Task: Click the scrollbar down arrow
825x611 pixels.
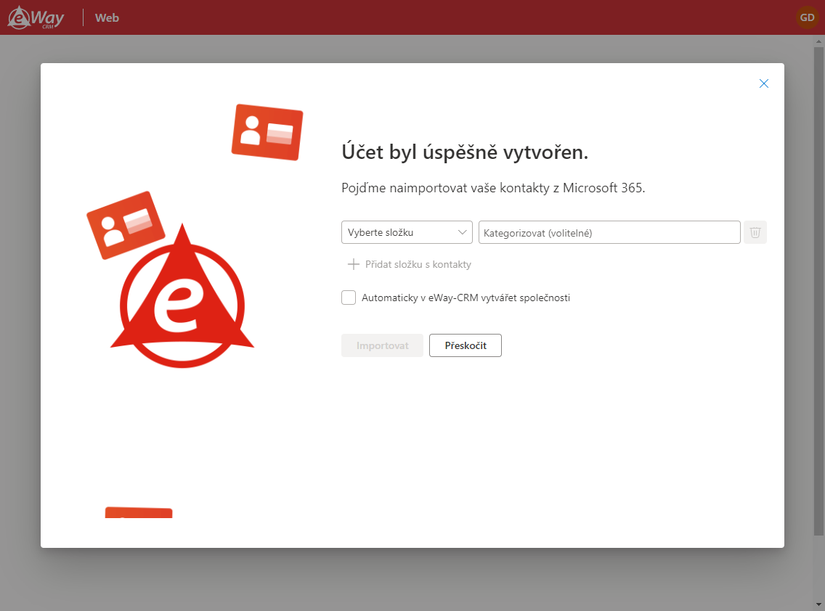Action: [x=818, y=604]
